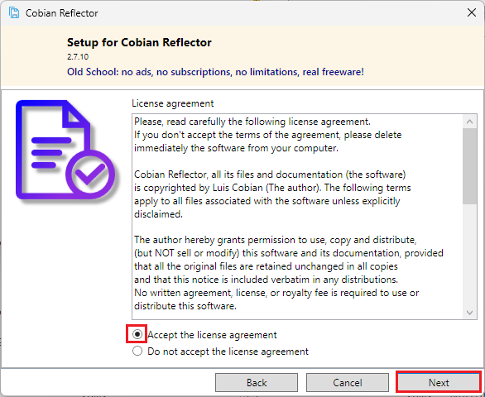The height and width of the screenshot is (397, 485).
Task: Click the Cobian Reflector title bar icon
Action: coord(14,13)
